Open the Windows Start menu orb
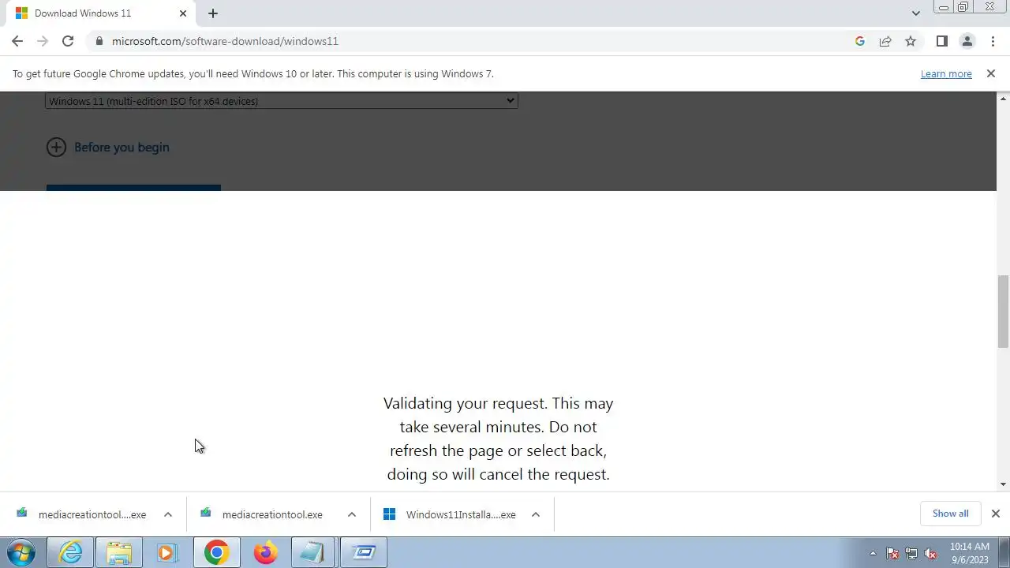1010x568 pixels. tap(21, 552)
